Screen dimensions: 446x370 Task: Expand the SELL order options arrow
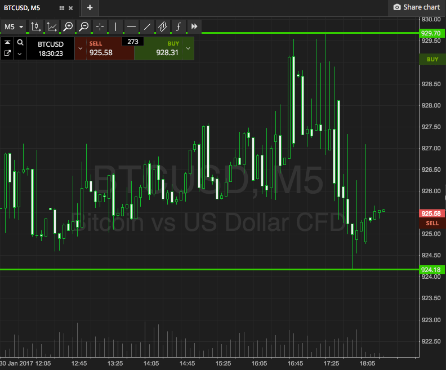coord(80,48)
